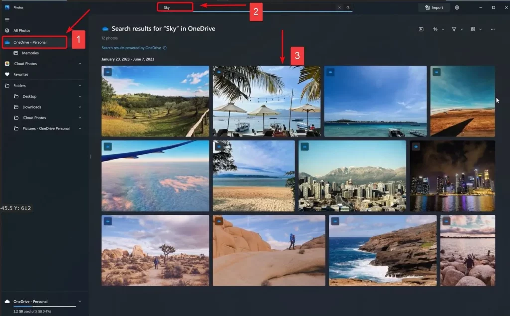Click the search magnifier icon
Image resolution: width=510 pixels, height=316 pixels.
click(x=348, y=7)
